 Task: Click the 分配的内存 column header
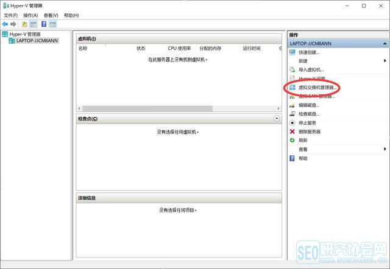point(210,48)
